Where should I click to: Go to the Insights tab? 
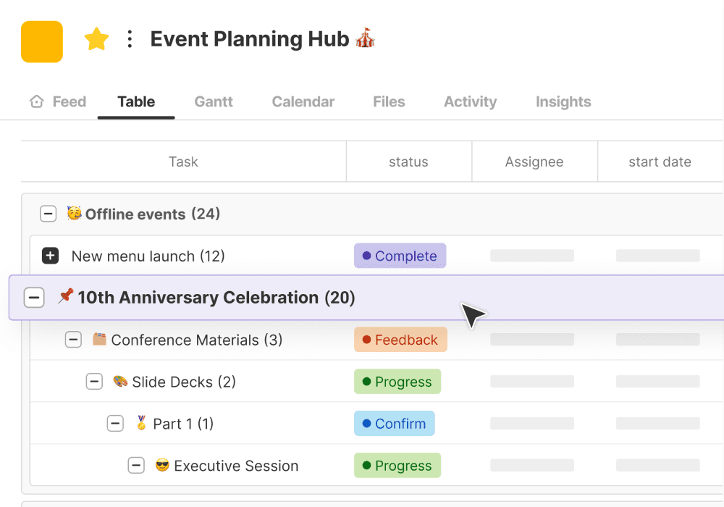[x=563, y=101]
